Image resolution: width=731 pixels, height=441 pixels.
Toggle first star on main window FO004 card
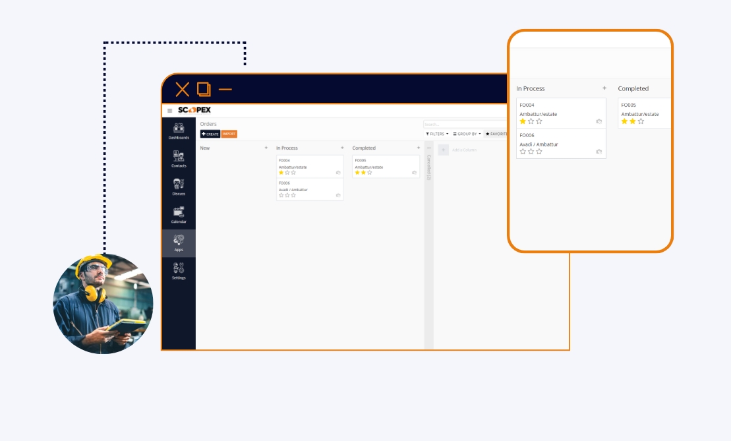[x=281, y=173]
